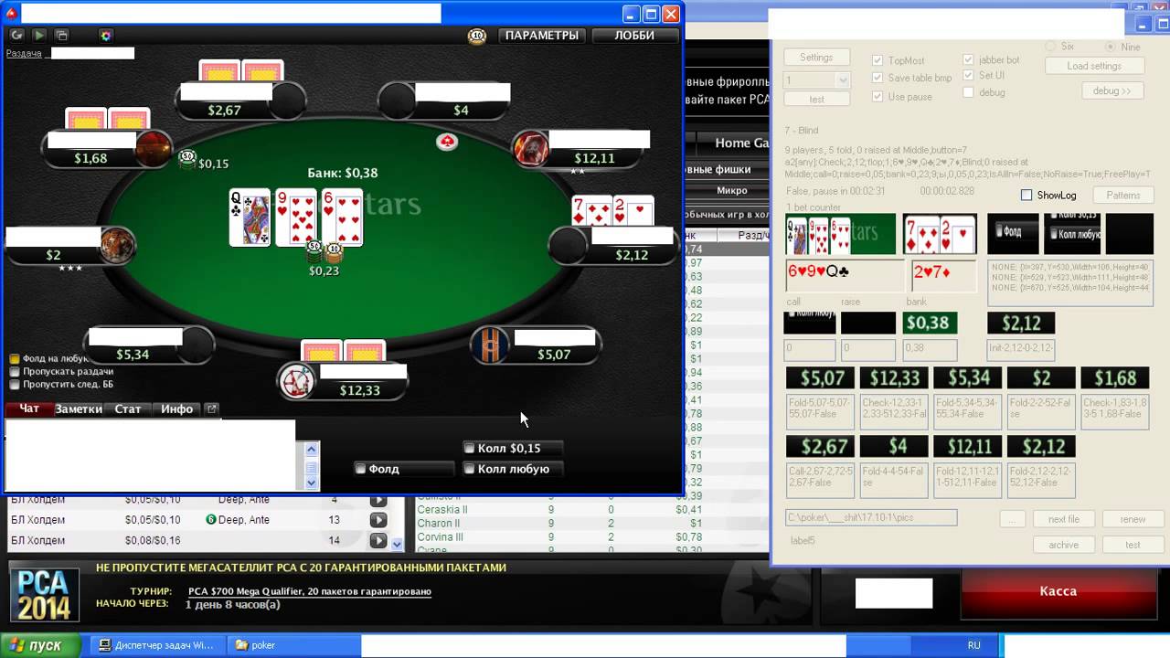Image resolution: width=1170 pixels, height=658 pixels.
Task: Click play arrow on the $0,08/$0,16 row
Action: tap(378, 541)
